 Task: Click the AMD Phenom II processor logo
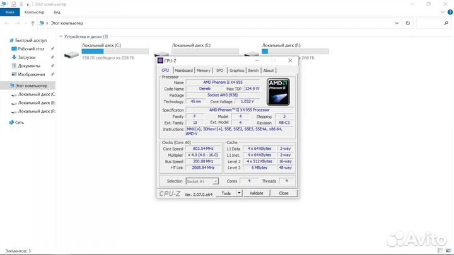[278, 92]
